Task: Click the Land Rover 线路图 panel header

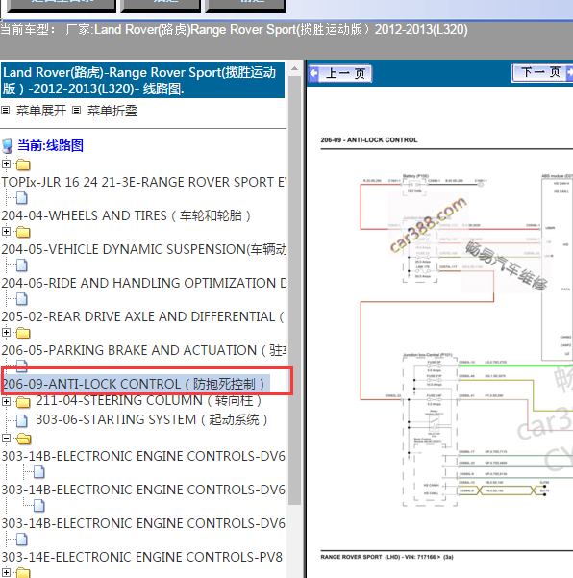Action: pyautogui.click(x=142, y=80)
